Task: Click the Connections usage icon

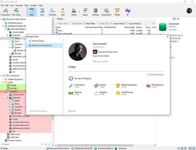Action: pyautogui.click(x=71, y=86)
